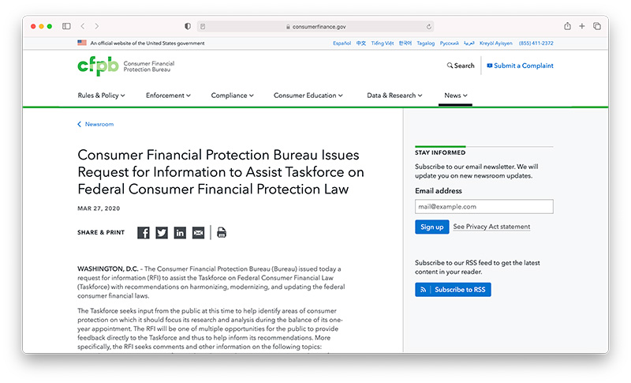Click the Twitter share icon
The image size is (631, 383).
coord(162,233)
